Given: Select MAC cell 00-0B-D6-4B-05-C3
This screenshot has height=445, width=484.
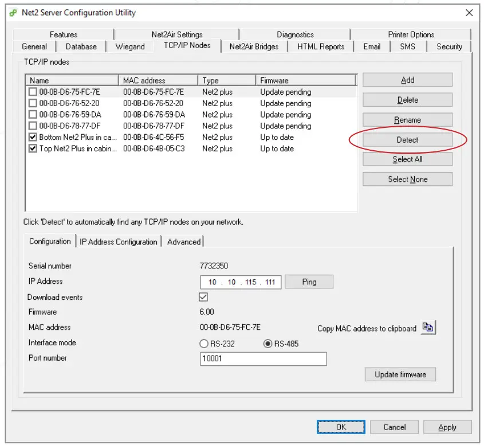Looking at the screenshot, I should [x=154, y=149].
